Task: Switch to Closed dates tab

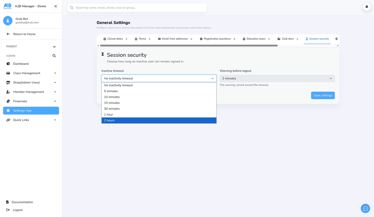Action: [115, 39]
